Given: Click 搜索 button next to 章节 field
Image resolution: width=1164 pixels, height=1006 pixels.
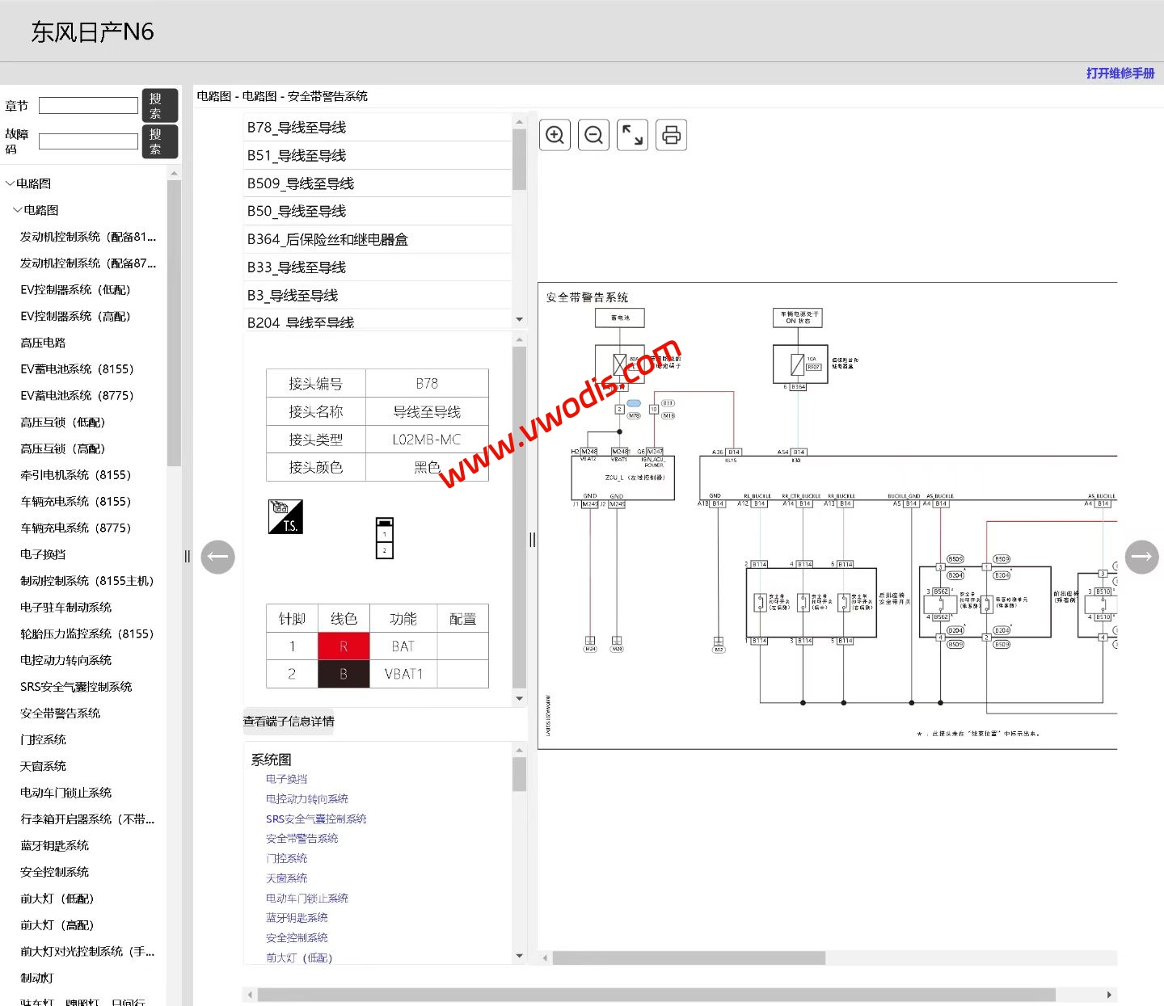Looking at the screenshot, I should pos(159,105).
